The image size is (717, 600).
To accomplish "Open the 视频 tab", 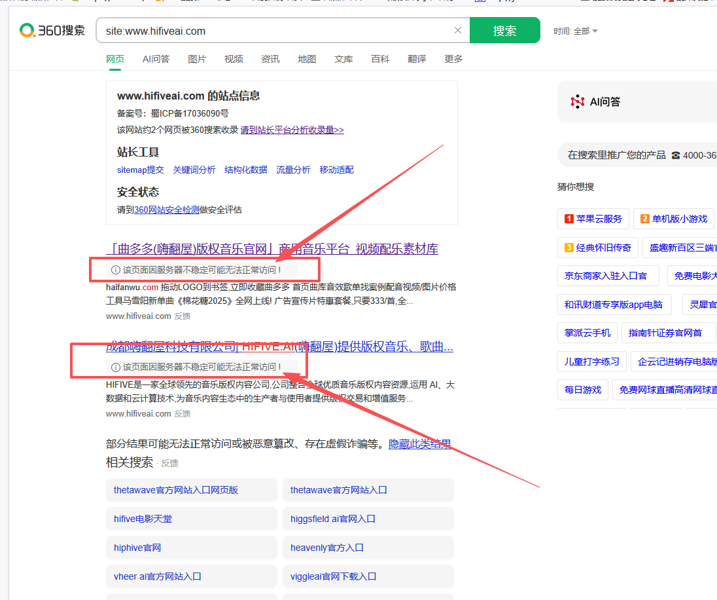I will click(234, 59).
